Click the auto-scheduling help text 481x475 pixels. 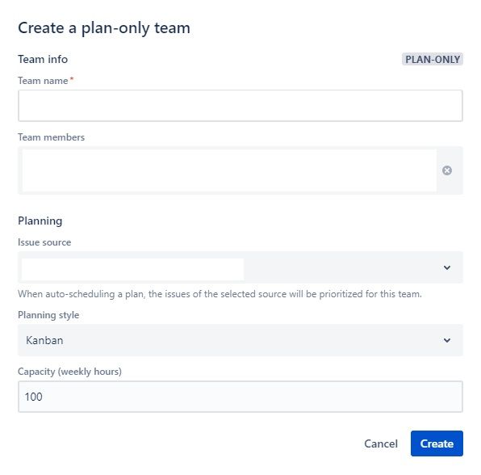point(220,294)
